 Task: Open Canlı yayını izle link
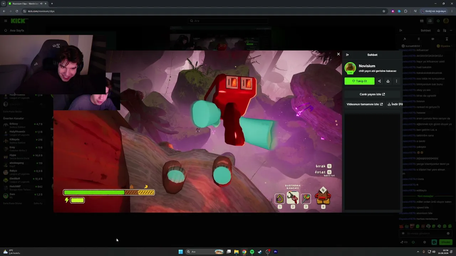pos(372,94)
